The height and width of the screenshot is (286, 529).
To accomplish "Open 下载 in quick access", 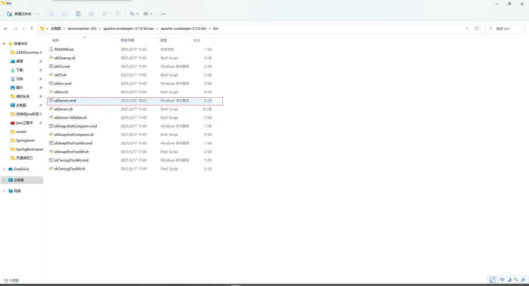I will pyautogui.click(x=17, y=70).
